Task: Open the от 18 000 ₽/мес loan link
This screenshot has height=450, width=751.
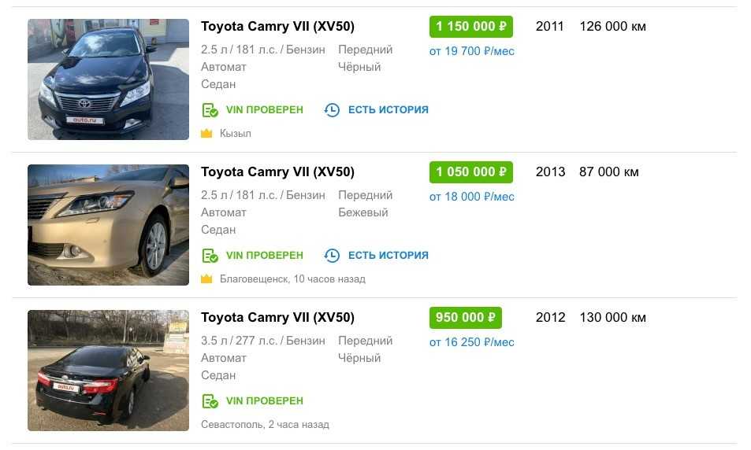Action: coord(471,197)
